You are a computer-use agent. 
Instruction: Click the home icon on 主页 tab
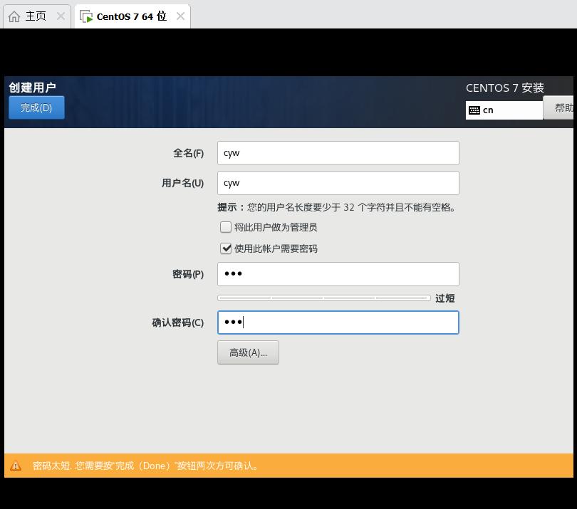click(14, 16)
